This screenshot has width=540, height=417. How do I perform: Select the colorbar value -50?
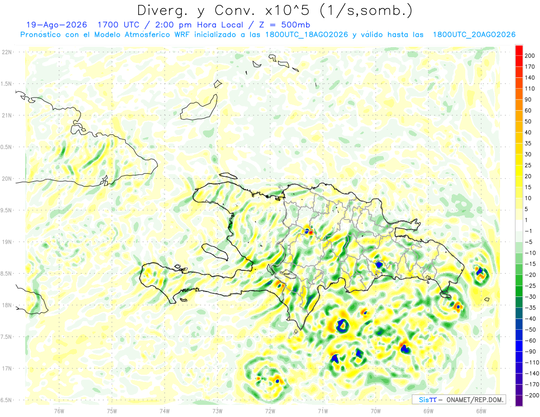point(531,330)
